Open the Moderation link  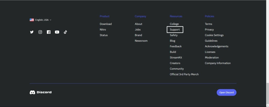tap(212, 57)
